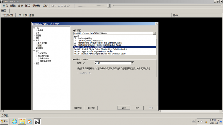Click the Play icon in toolbar
This screenshot has height=125, width=223.
pos(56,6)
